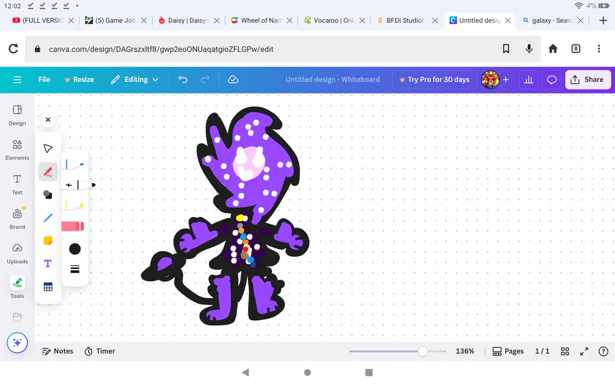This screenshot has height=384, width=615.
Task: Select the pointer selection tool
Action: click(48, 149)
